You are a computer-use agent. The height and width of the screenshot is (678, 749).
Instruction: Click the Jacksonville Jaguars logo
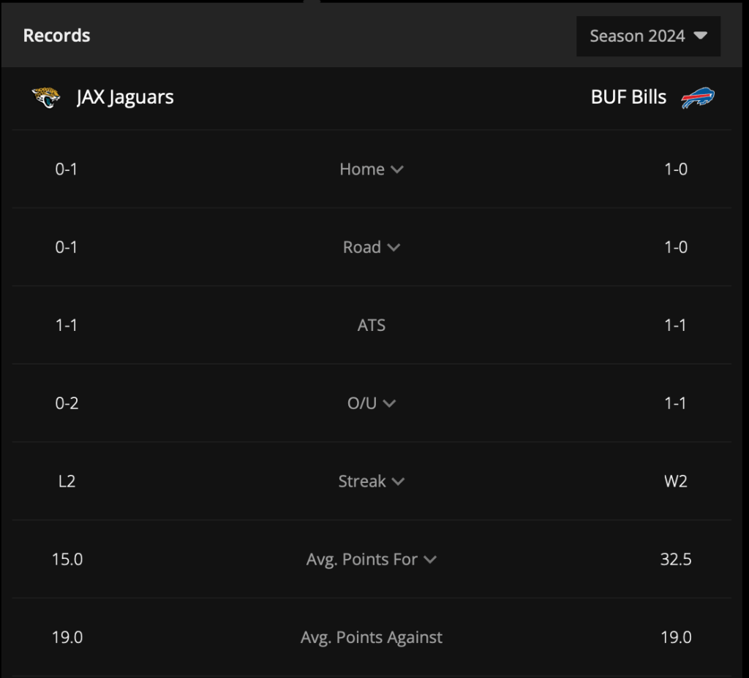click(46, 97)
